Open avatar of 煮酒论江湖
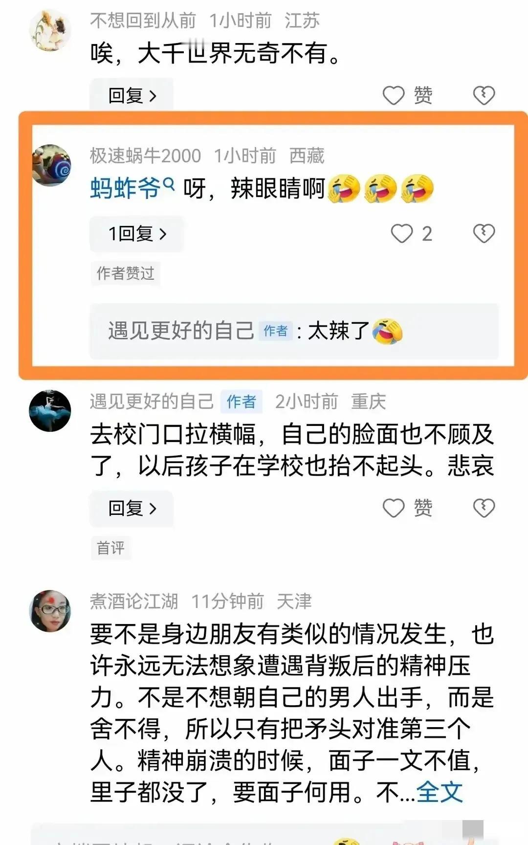Viewport: 528px width, 845px height. (x=50, y=610)
